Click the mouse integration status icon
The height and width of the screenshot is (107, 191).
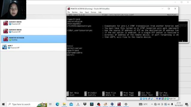[x=165, y=99]
